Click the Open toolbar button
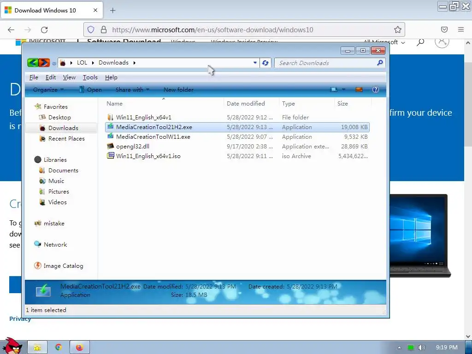The width and height of the screenshot is (472, 354). [x=90, y=90]
